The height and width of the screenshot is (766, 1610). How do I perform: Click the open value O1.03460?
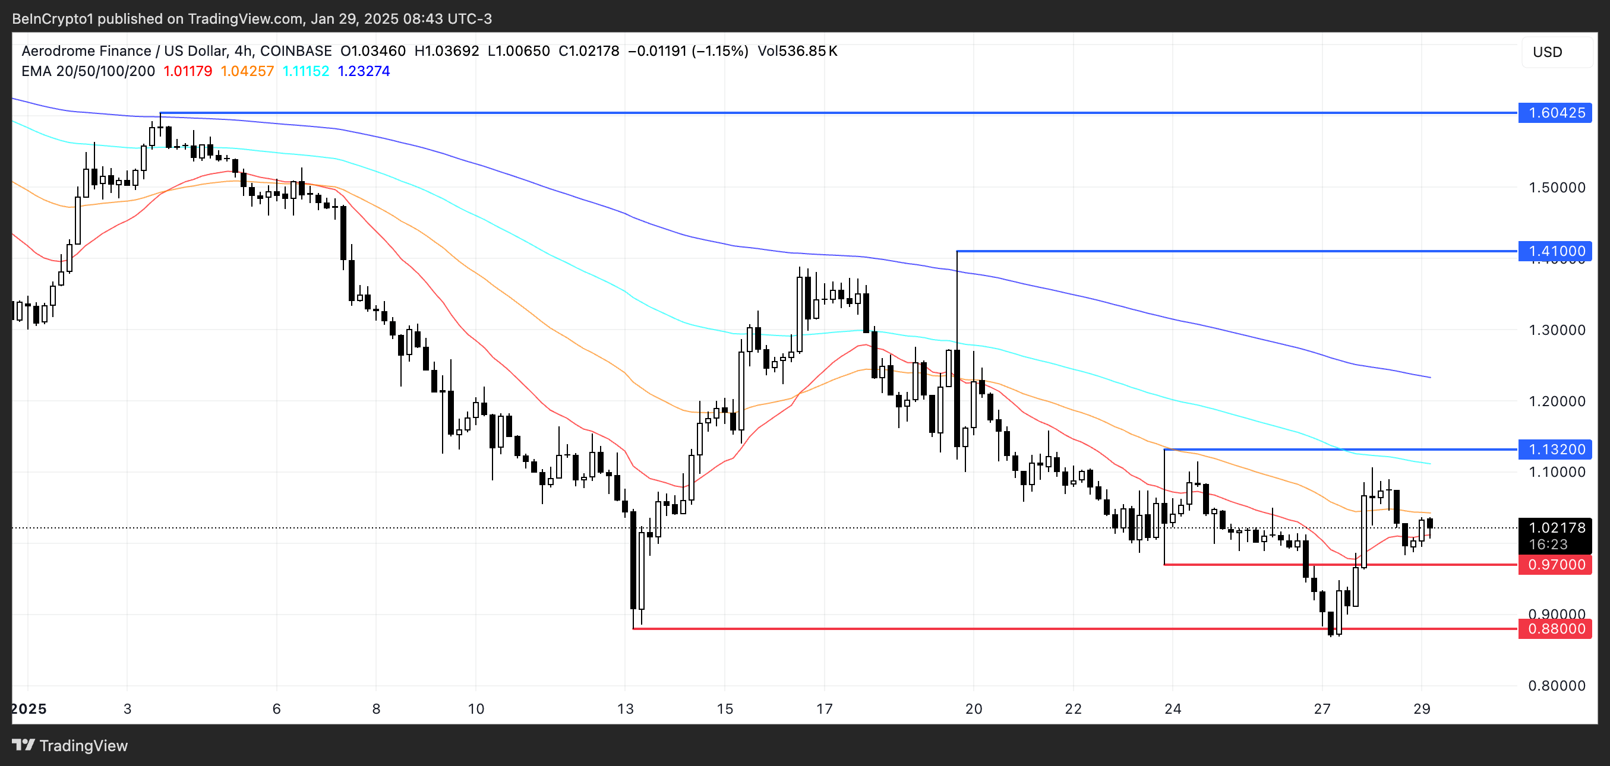[373, 51]
